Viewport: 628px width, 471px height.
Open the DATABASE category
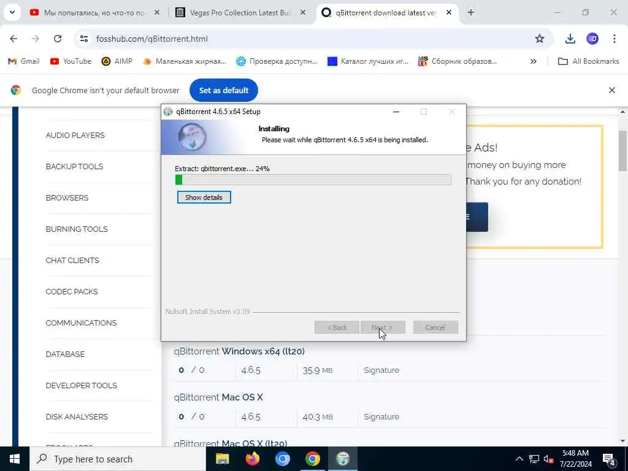[65, 354]
